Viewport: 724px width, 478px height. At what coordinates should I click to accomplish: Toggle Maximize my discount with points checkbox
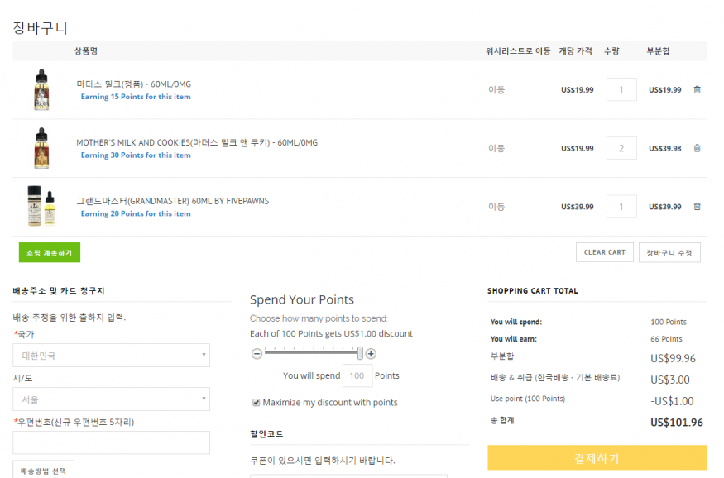point(257,403)
